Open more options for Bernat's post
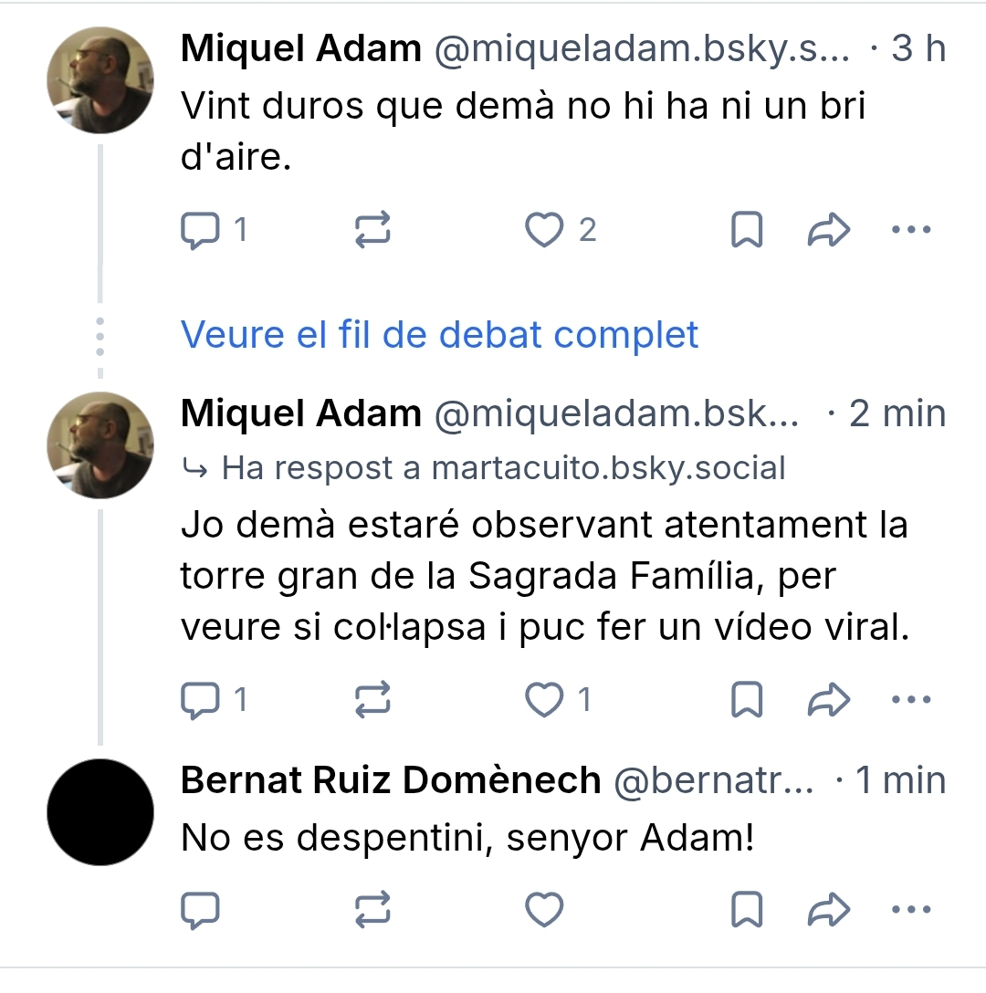Viewport: 986px width, 993px height. (910, 910)
